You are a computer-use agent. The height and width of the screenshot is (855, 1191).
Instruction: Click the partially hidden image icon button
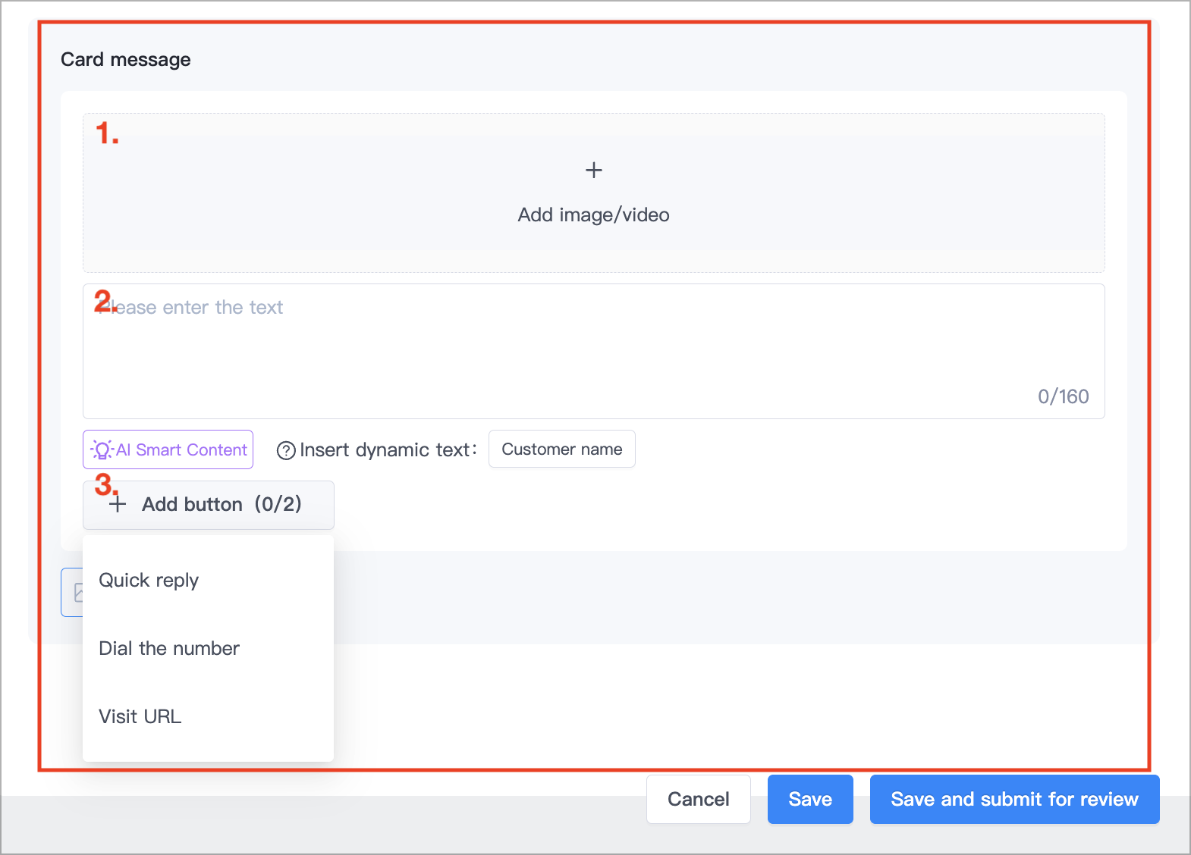[72, 592]
